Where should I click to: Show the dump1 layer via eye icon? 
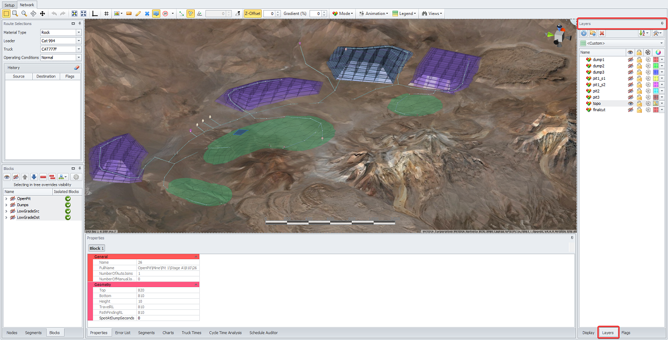630,60
